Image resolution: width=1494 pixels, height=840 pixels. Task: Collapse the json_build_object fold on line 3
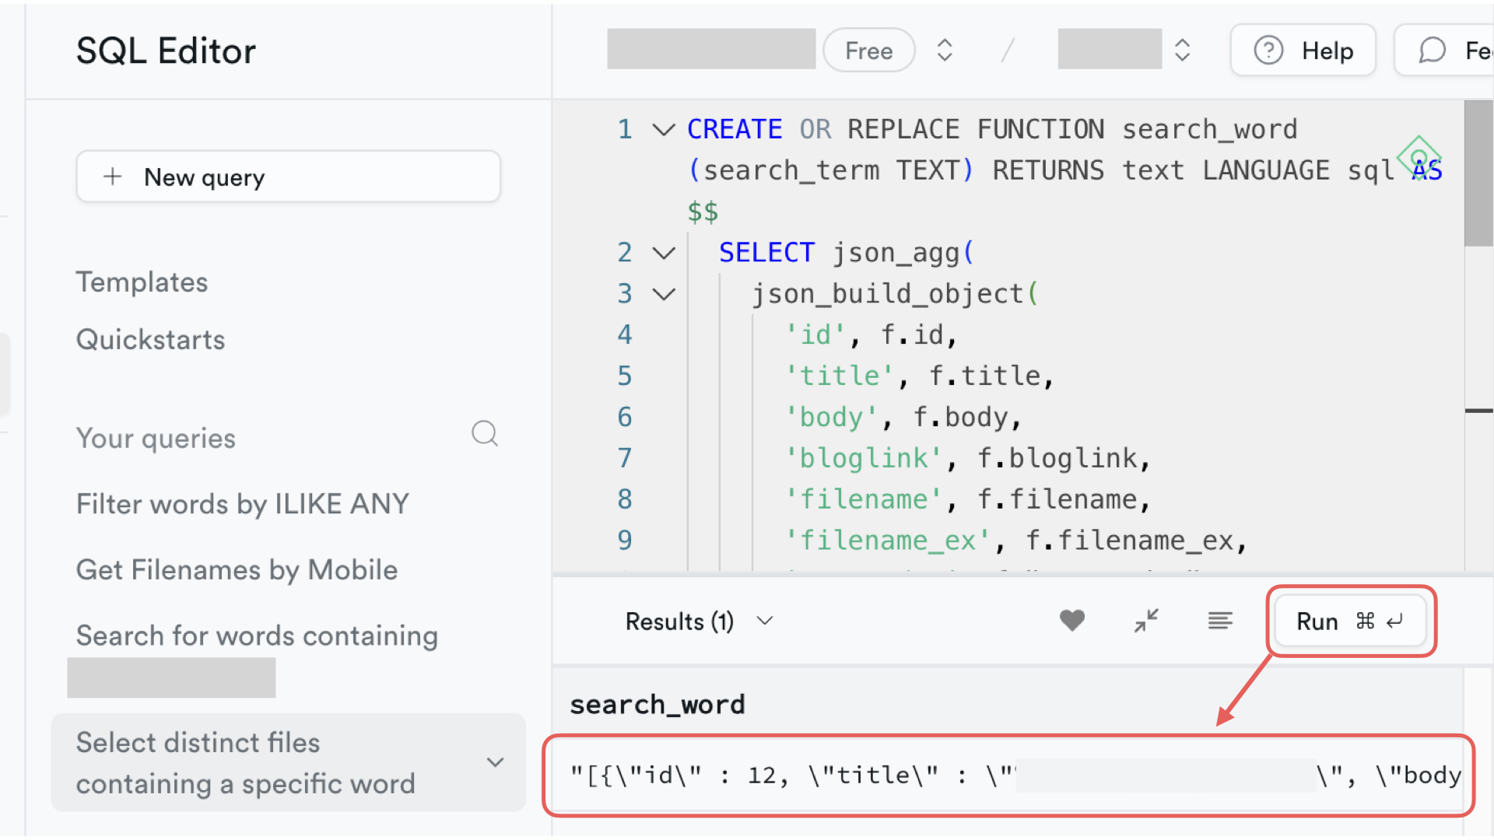click(663, 295)
